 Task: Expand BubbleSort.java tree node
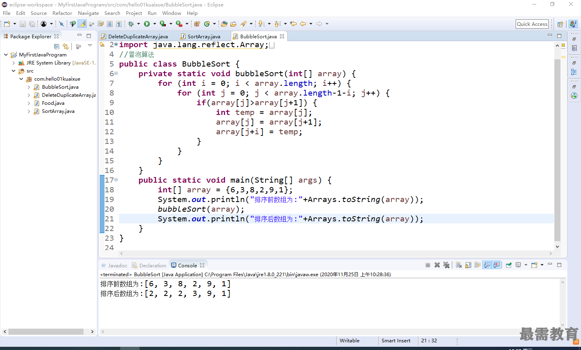29,87
